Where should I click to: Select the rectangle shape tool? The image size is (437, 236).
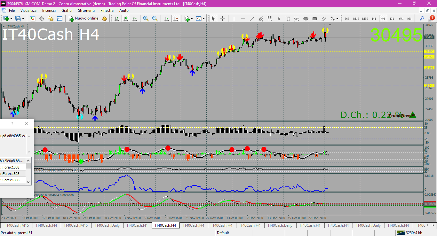pyautogui.click(x=314, y=19)
